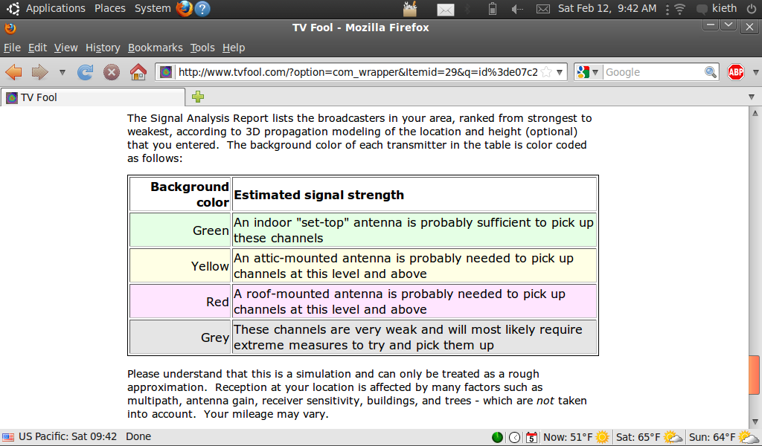This screenshot has width=762, height=446.
Task: Click the stop loading icon
Action: point(112,72)
